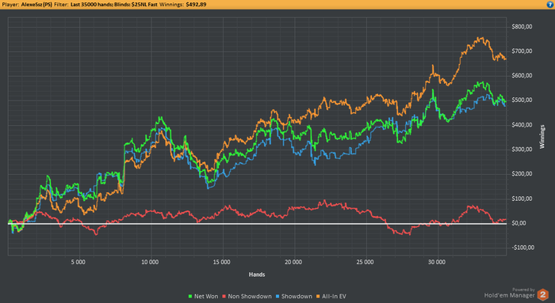The width and height of the screenshot is (555, 303).
Task: Click the 15 000 hands axis label
Action: pos(221,262)
